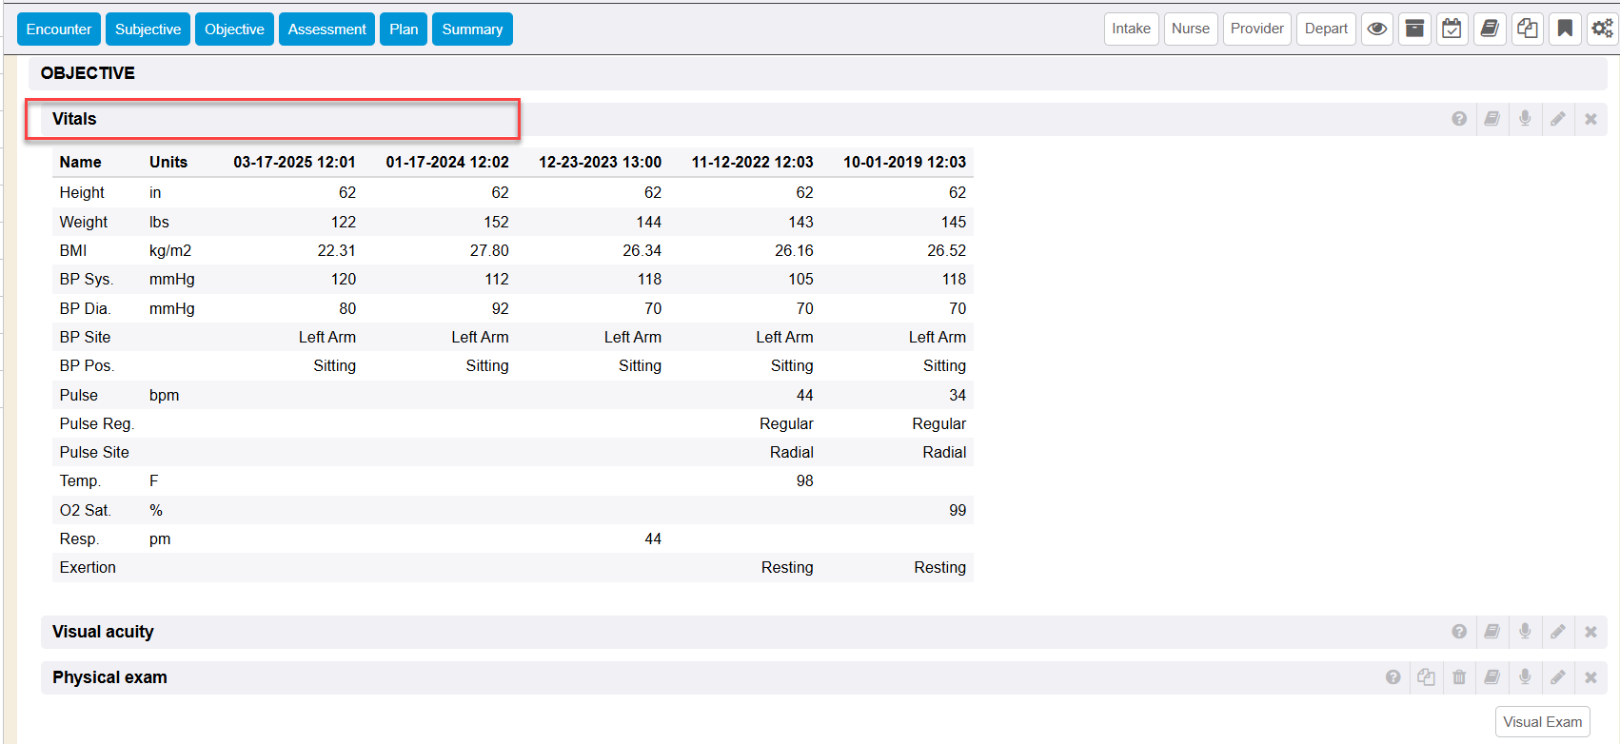Click the trash icon in Physical exam row
Screen dimensions: 1620x744
click(x=1459, y=677)
